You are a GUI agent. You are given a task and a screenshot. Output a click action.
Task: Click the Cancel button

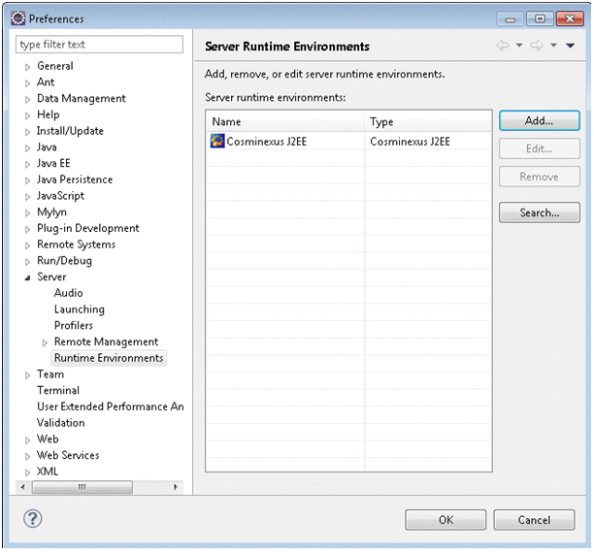click(x=534, y=520)
